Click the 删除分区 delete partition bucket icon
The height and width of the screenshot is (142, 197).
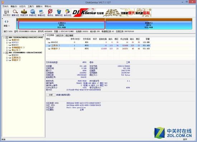(x=59, y=13)
